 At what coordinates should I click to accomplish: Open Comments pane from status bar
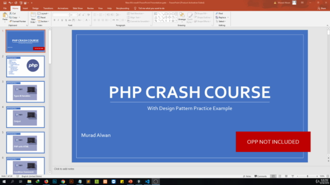(260, 176)
